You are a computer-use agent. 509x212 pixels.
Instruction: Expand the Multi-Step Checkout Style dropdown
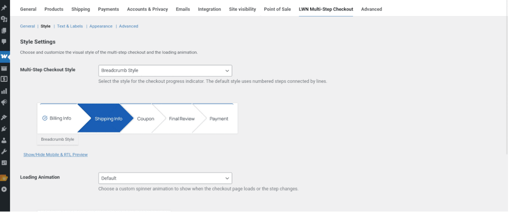(x=165, y=70)
